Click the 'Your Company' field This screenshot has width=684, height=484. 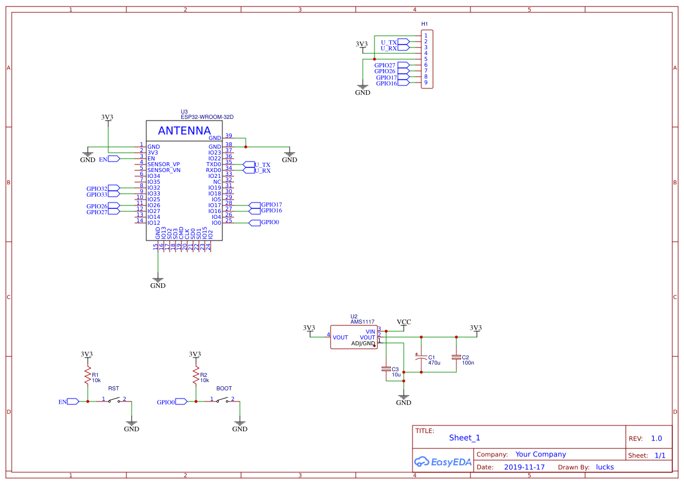pos(541,454)
